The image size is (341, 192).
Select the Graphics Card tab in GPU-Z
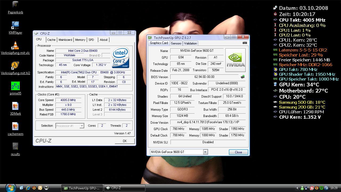(x=159, y=43)
